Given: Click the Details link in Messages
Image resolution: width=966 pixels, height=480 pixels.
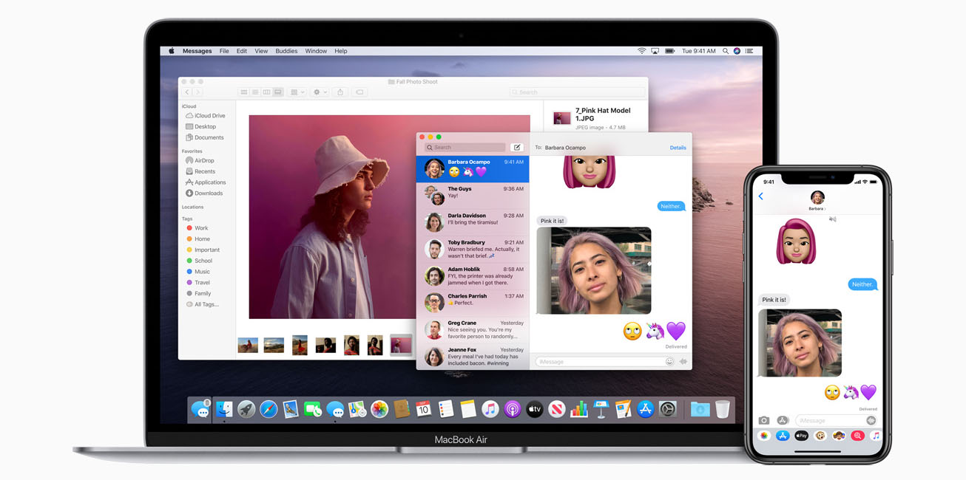Looking at the screenshot, I should click(678, 148).
